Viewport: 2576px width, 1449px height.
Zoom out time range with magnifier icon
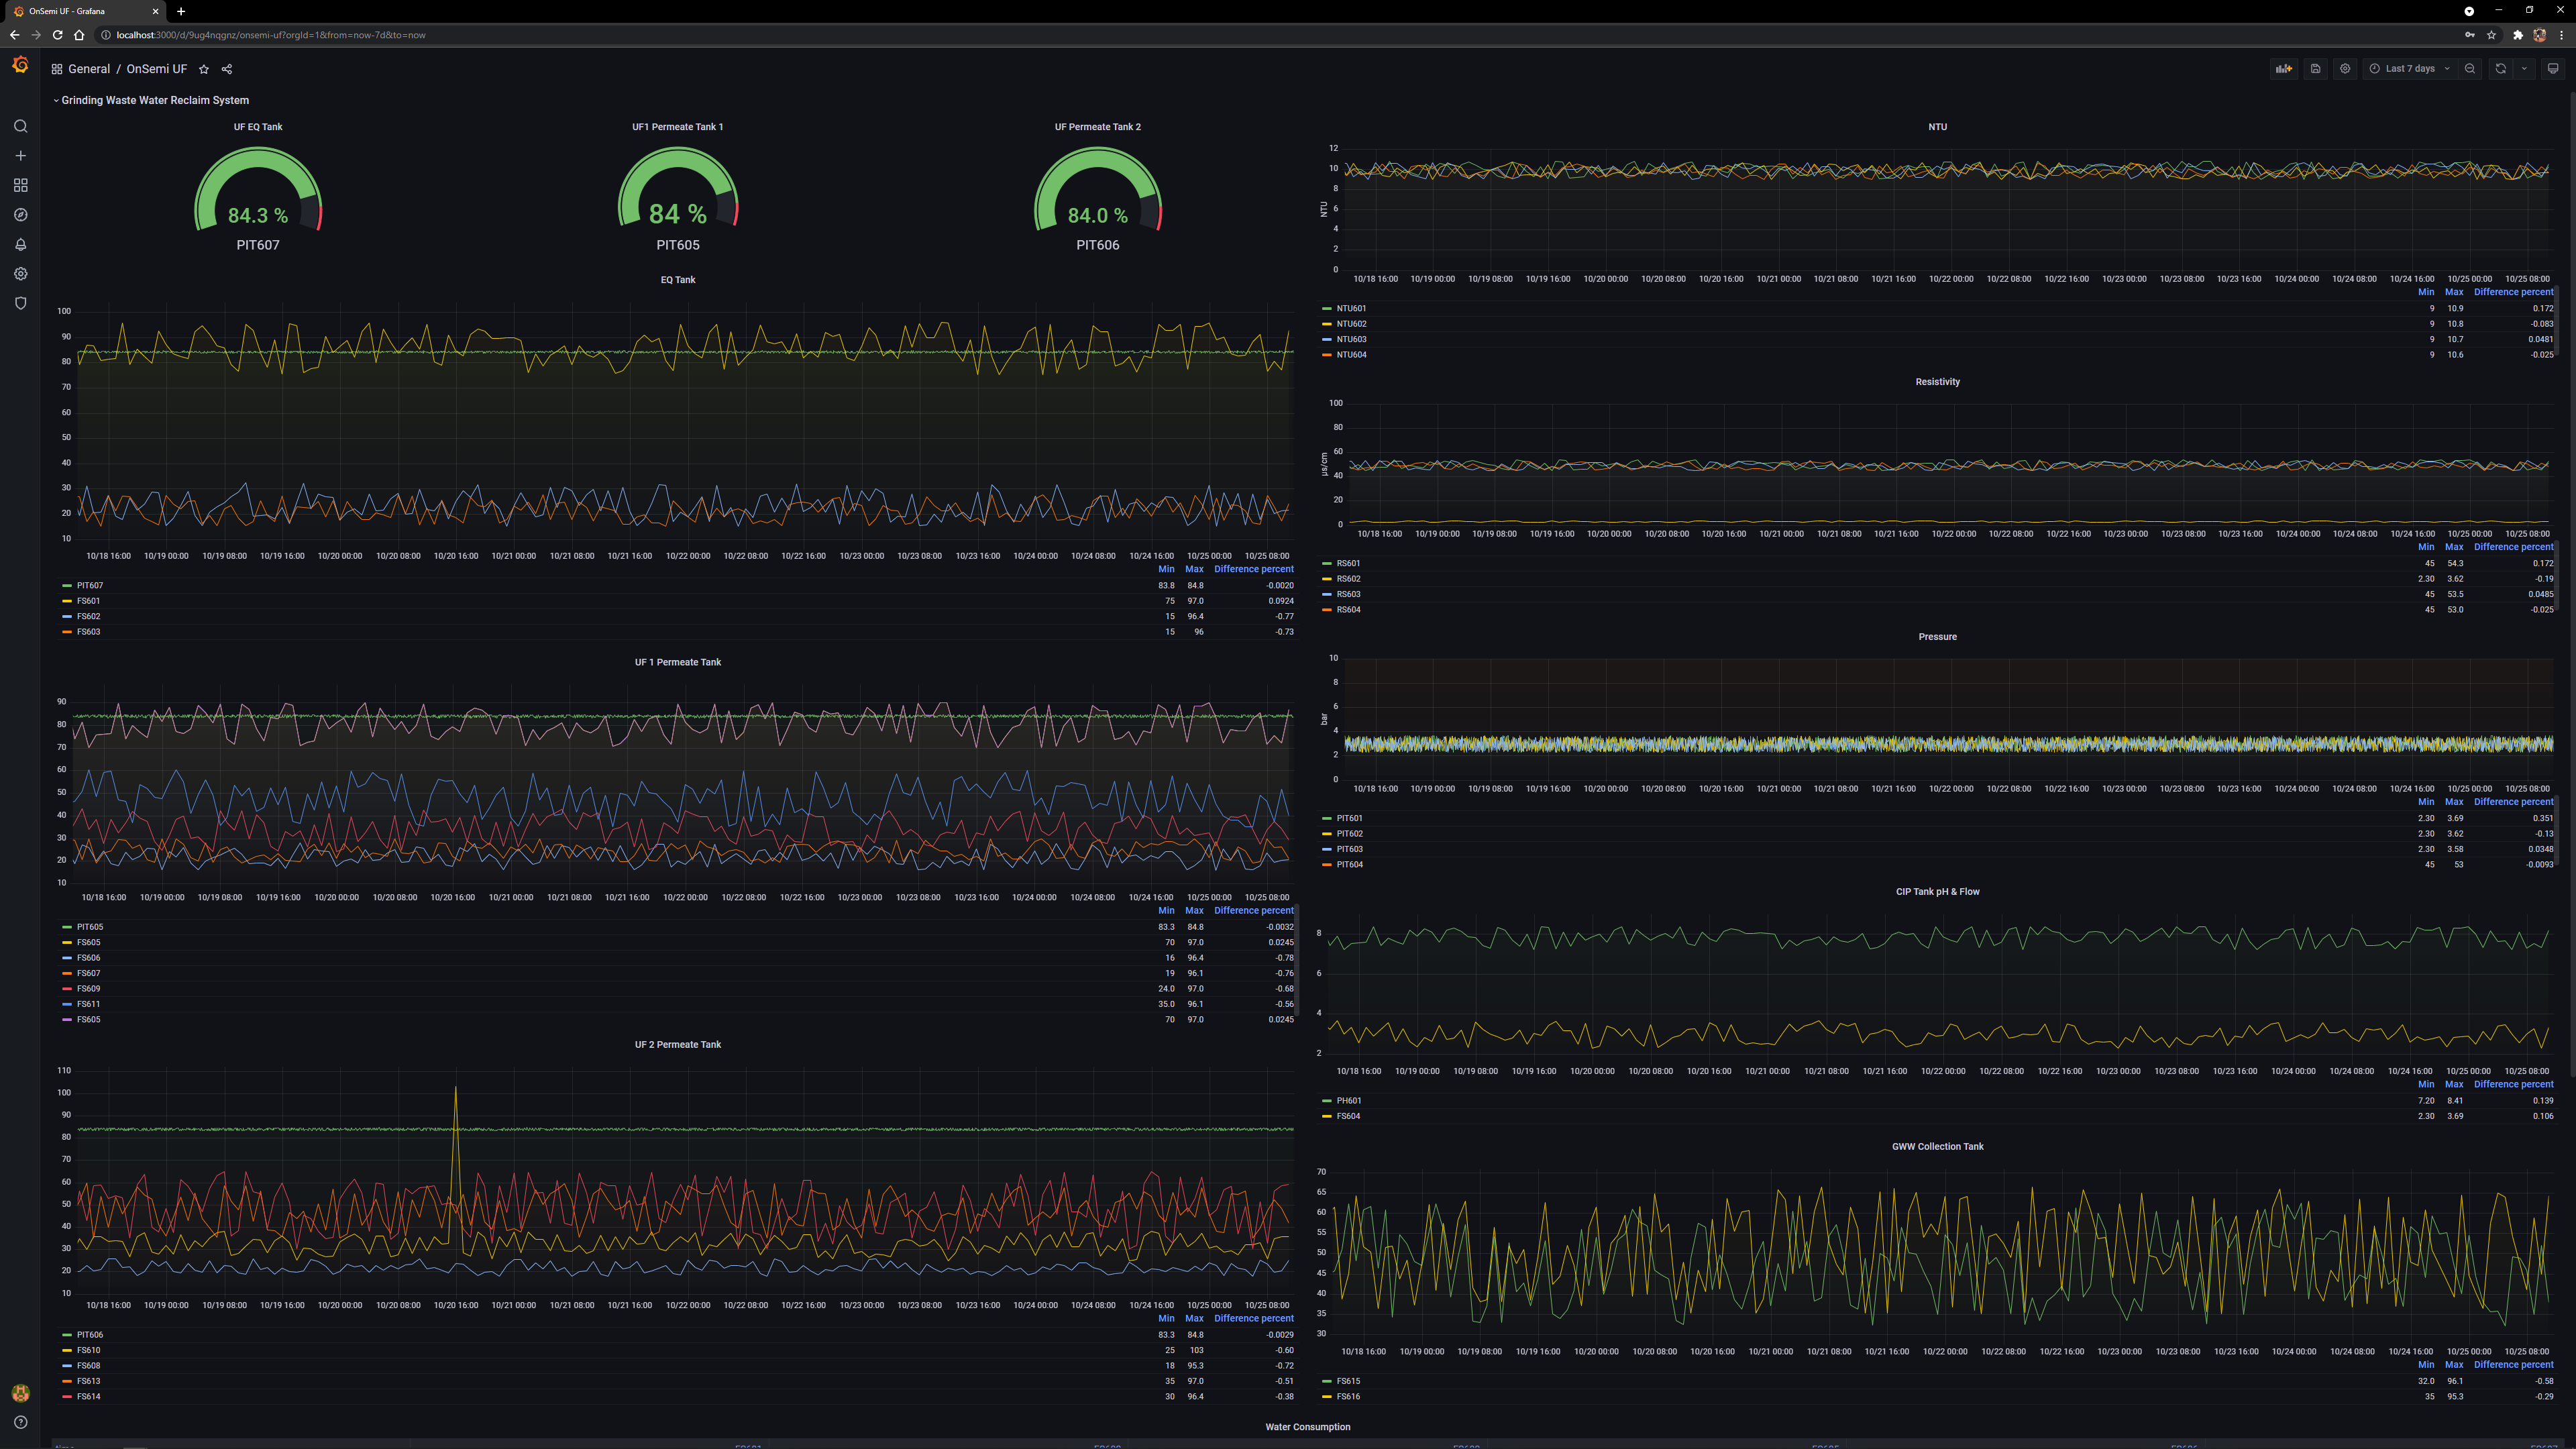[x=2470, y=69]
